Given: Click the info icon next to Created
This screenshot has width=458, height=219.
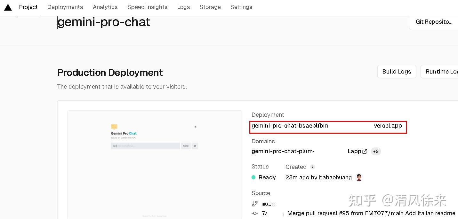Looking at the screenshot, I should coord(313,167).
